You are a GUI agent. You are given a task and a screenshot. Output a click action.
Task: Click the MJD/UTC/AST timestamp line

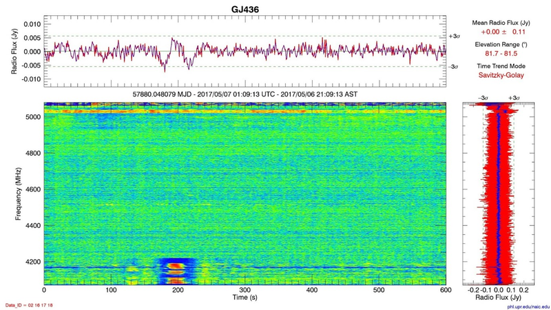245,94
